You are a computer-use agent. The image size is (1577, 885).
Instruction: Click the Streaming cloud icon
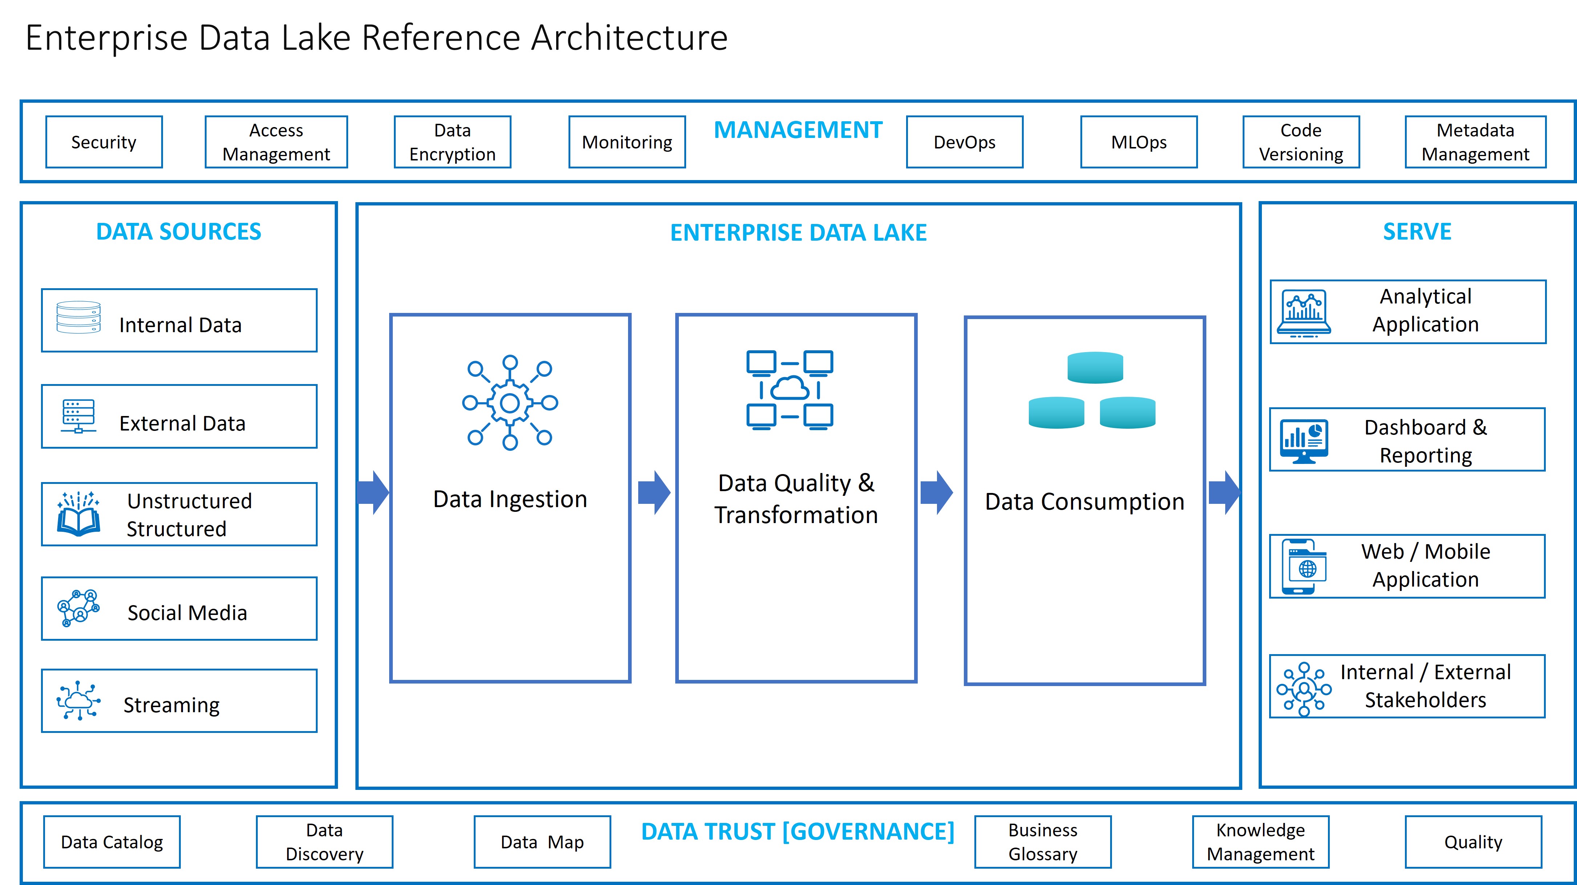[x=78, y=700]
